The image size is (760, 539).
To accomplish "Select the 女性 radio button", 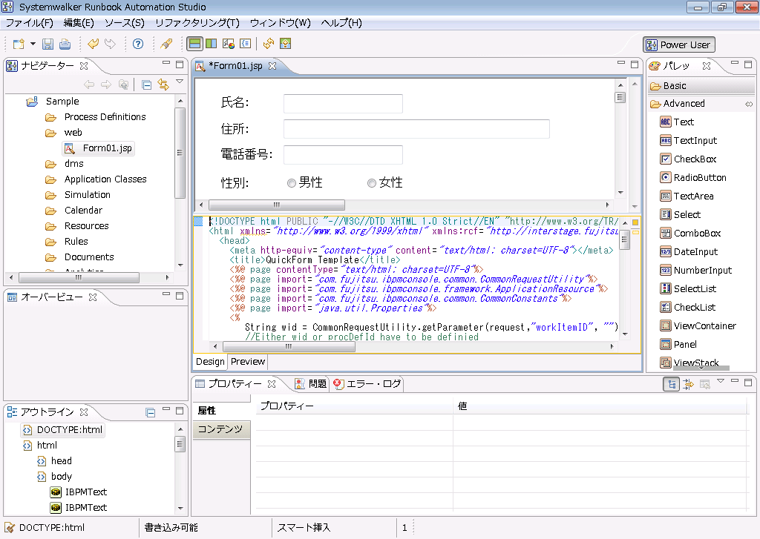I will point(372,183).
